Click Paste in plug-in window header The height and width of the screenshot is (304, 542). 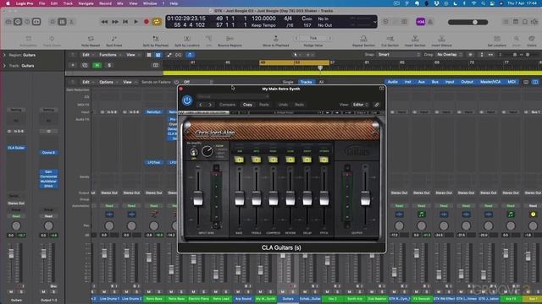coord(264,105)
